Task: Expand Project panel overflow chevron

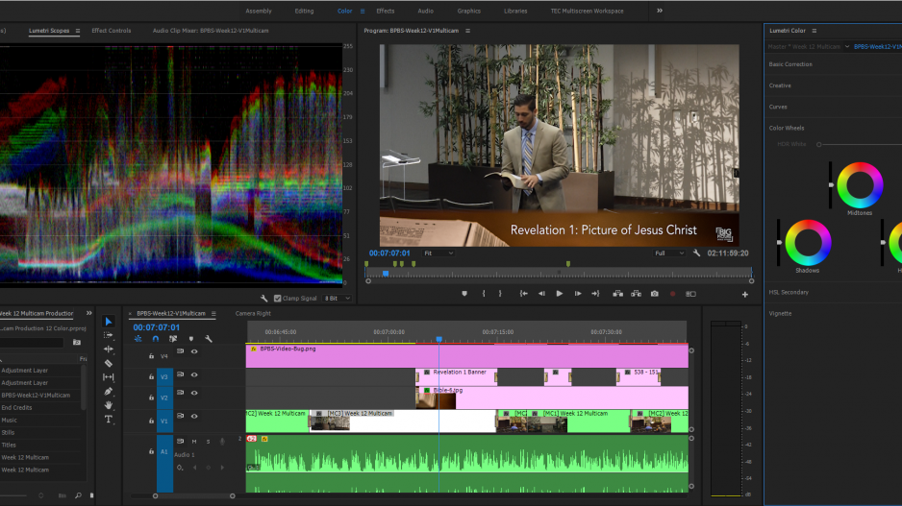Action: pyautogui.click(x=89, y=313)
